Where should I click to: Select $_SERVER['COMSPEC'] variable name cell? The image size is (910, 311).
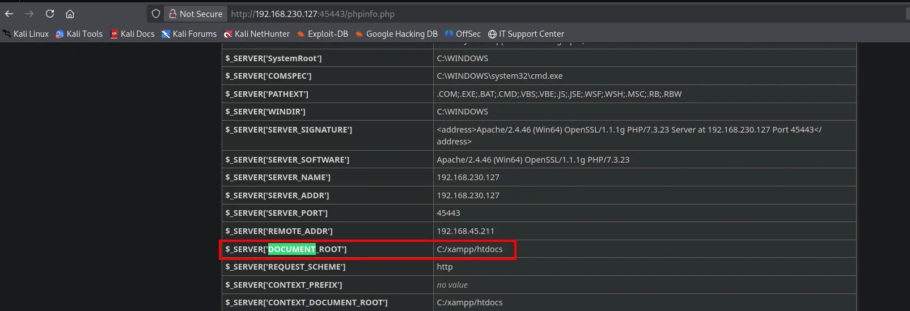[328, 76]
